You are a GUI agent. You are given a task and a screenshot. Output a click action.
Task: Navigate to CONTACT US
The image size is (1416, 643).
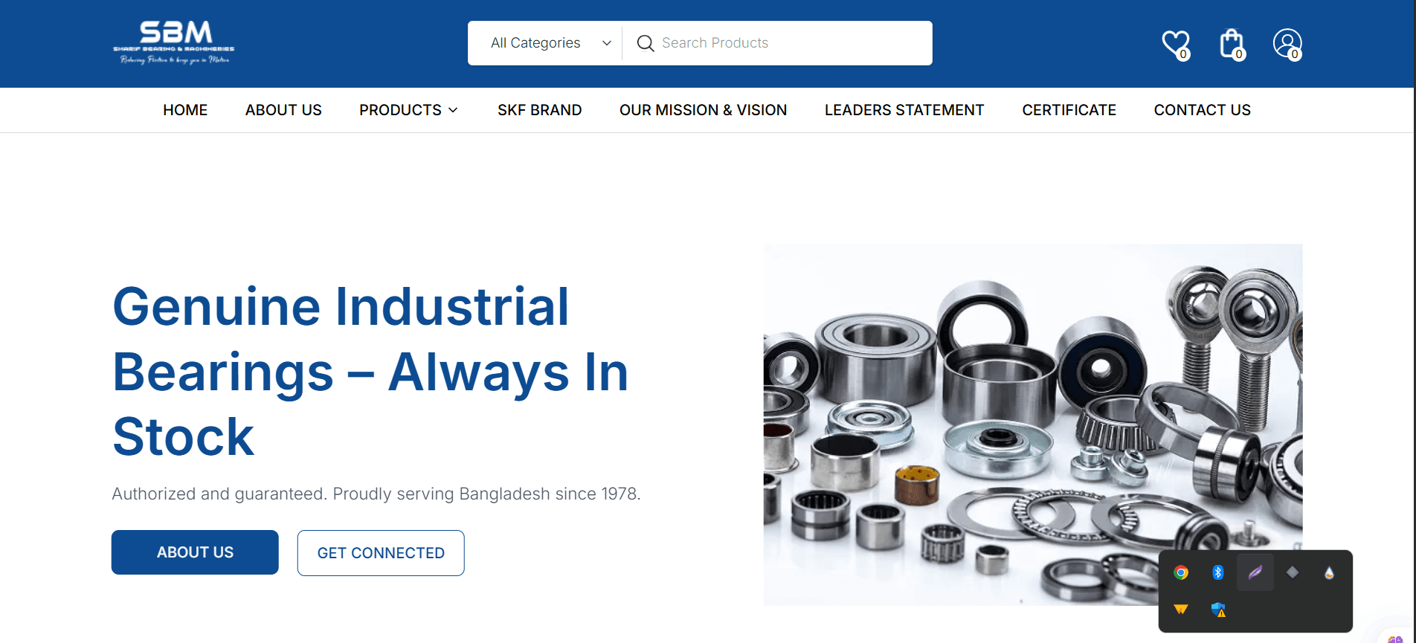pos(1203,110)
